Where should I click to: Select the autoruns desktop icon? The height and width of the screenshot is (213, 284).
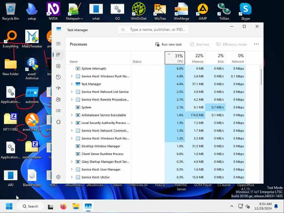(32, 95)
